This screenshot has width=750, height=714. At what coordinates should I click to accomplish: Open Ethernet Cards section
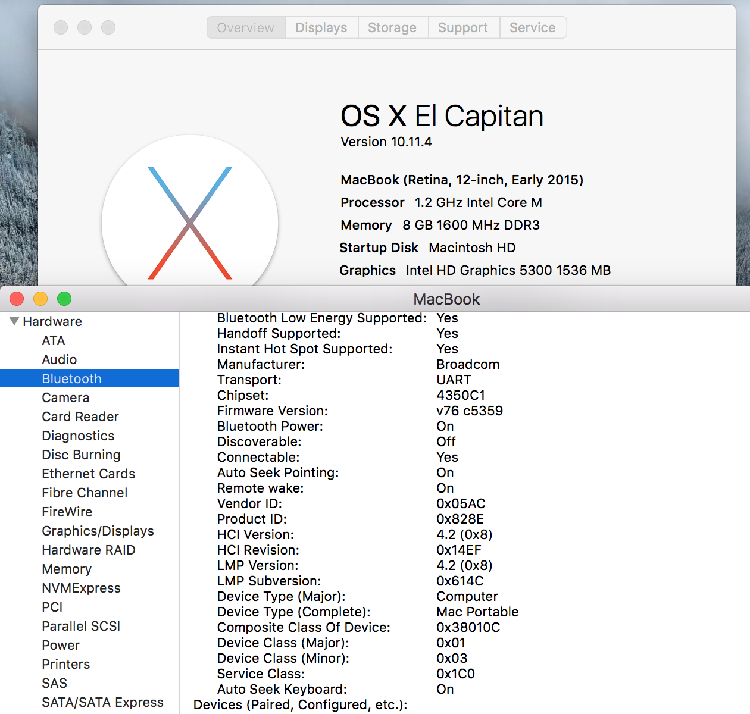click(89, 474)
